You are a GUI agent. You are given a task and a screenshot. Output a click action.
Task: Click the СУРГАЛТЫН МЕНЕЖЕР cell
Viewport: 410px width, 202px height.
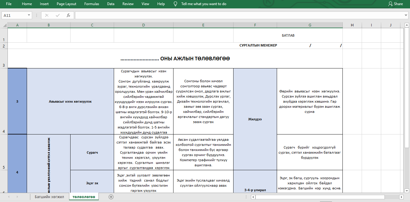pyautogui.click(x=258, y=46)
